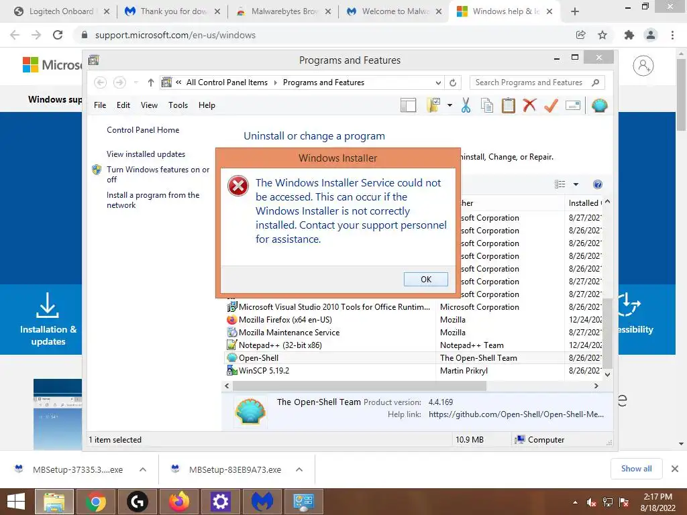Toggle the navigation pane toolbar icon

tap(408, 105)
